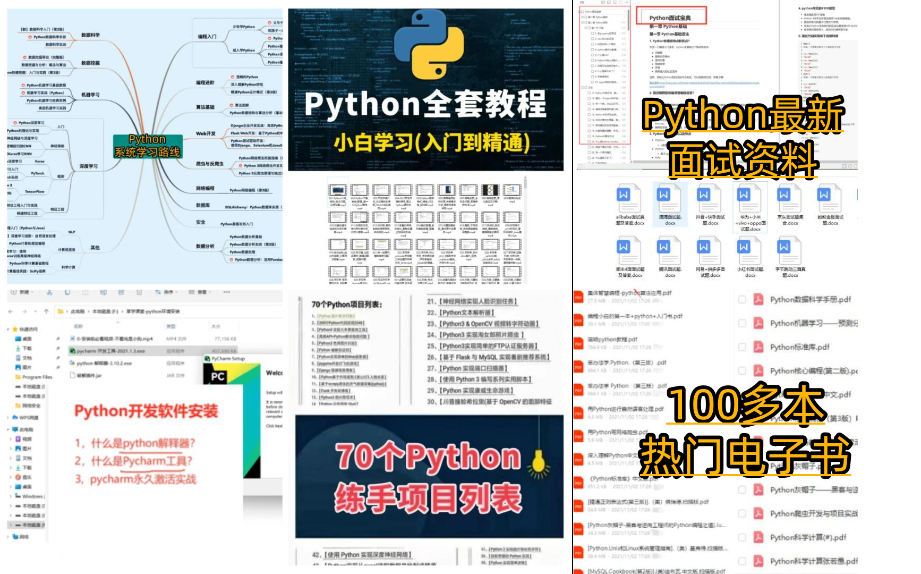Click the Up one level arrow
Image resolution: width=921 pixels, height=574 pixels.
click(x=46, y=311)
